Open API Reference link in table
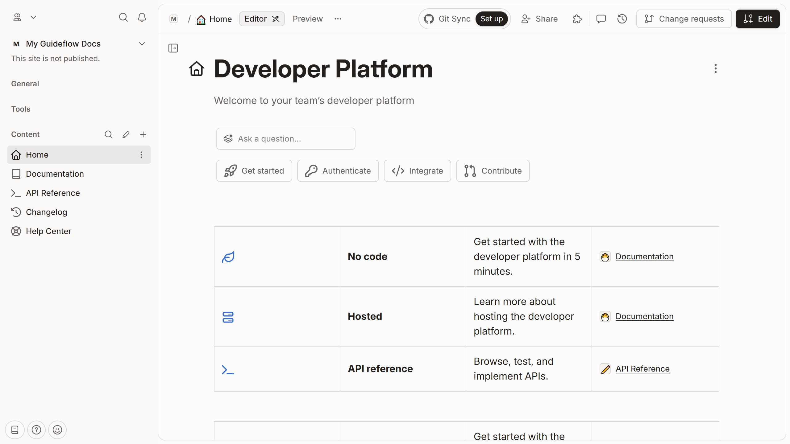The image size is (790, 444). pos(642,369)
